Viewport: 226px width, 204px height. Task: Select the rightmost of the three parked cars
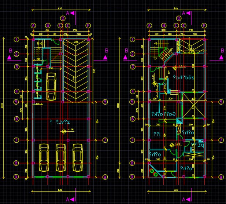tap(77, 157)
